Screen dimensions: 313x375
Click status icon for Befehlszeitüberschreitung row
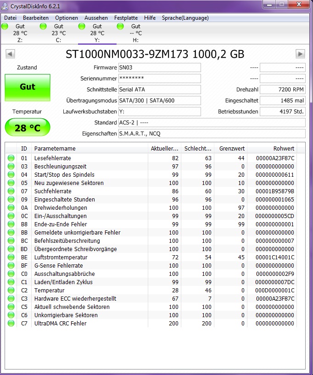(11, 241)
